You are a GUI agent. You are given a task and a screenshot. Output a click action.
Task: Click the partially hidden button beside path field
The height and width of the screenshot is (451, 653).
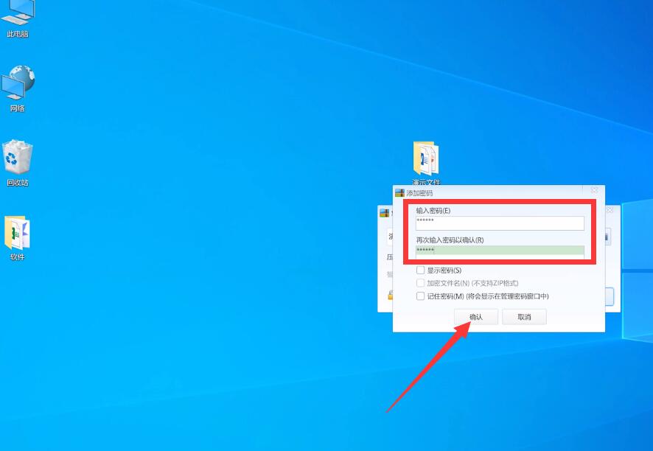point(608,237)
